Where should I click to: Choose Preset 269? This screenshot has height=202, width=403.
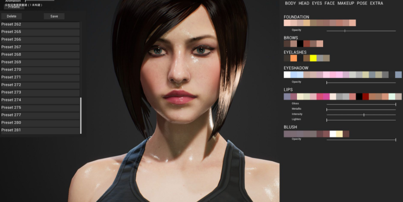pyautogui.click(x=40, y=62)
